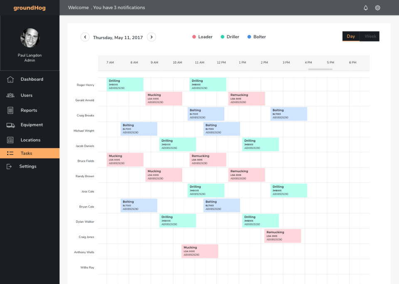Open Craig Brooks' second Bolting task
Screen dimensions: 399x284
(289, 114)
